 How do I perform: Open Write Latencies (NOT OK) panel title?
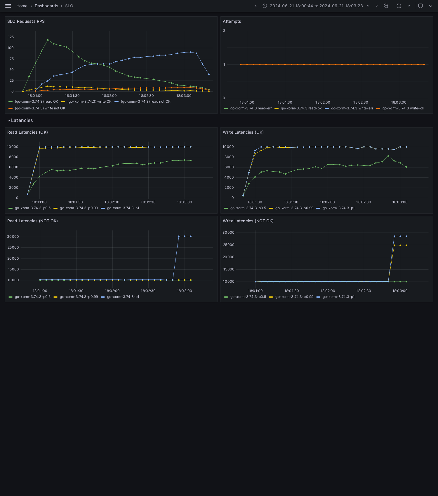248,221
